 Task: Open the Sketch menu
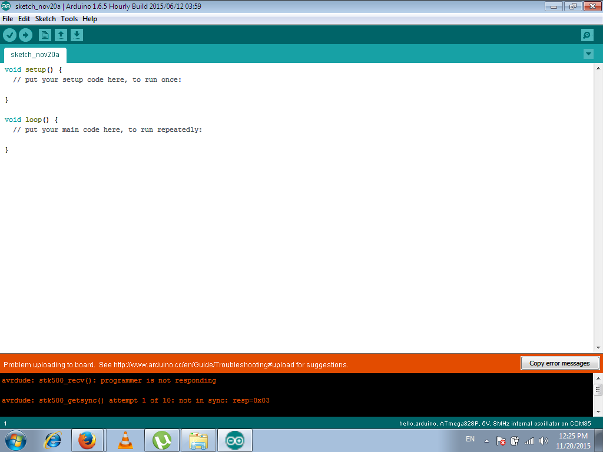point(45,19)
